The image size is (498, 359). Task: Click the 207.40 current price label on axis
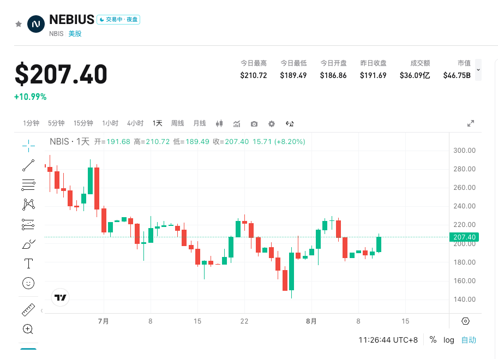tap(464, 237)
